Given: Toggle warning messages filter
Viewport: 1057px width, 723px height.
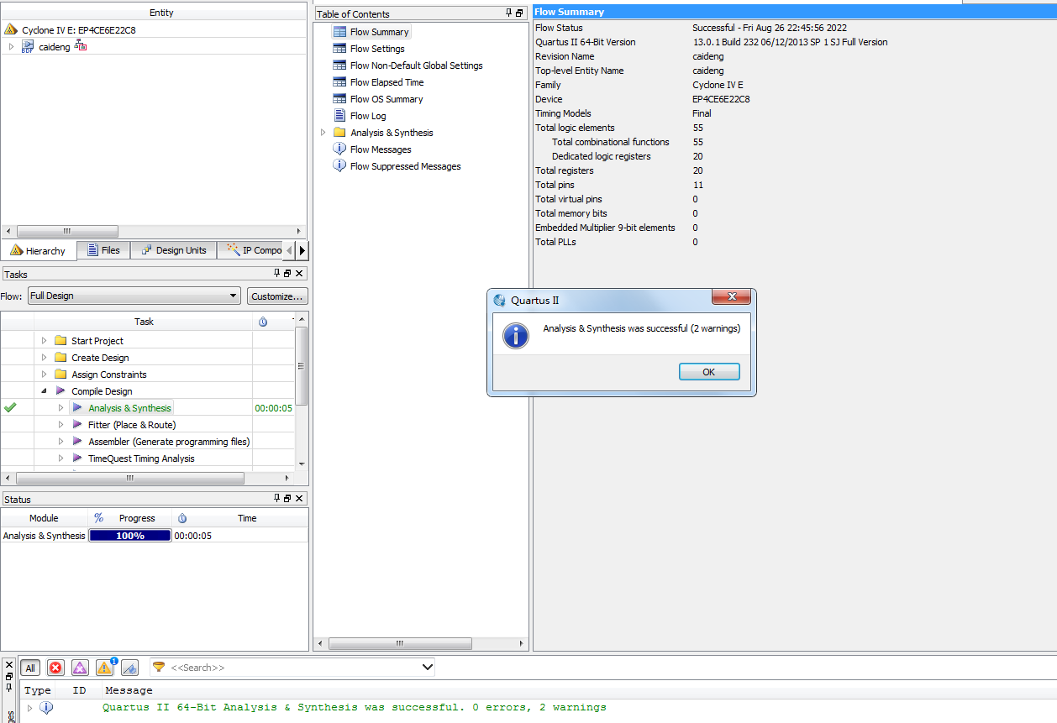Looking at the screenshot, I should coord(105,668).
